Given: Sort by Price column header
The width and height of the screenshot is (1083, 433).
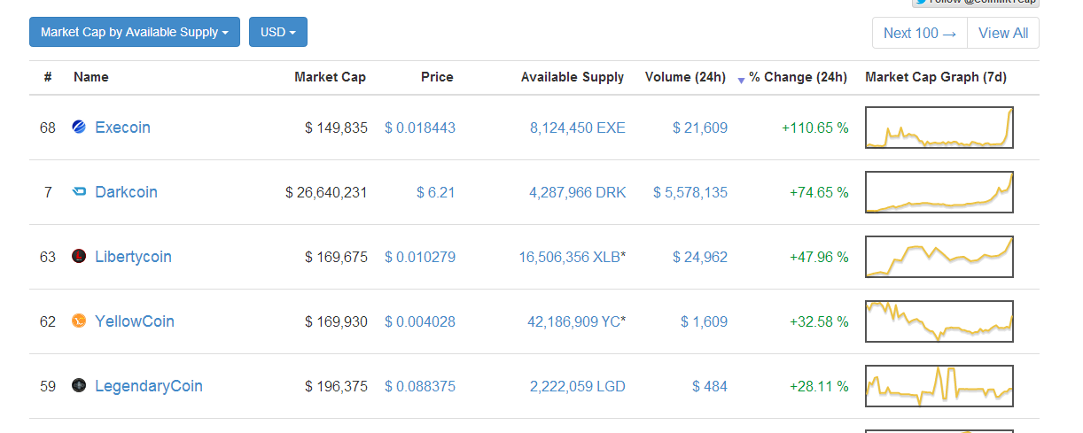Looking at the screenshot, I should click(x=437, y=77).
